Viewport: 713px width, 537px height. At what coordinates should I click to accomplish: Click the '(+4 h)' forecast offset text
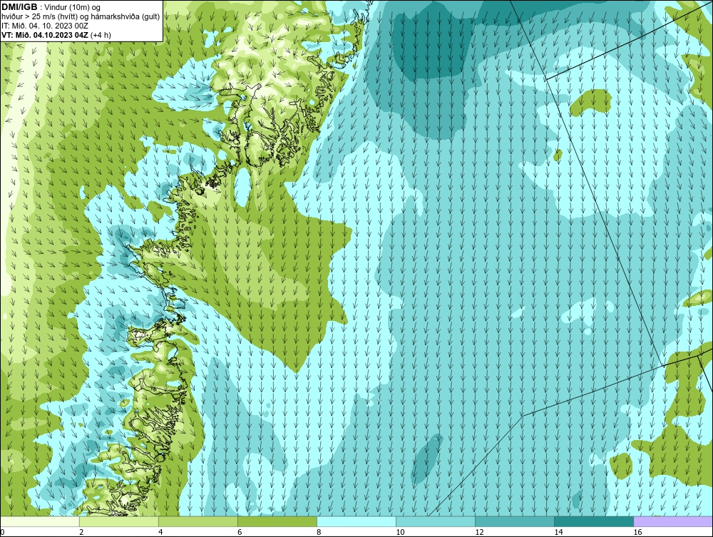point(101,35)
